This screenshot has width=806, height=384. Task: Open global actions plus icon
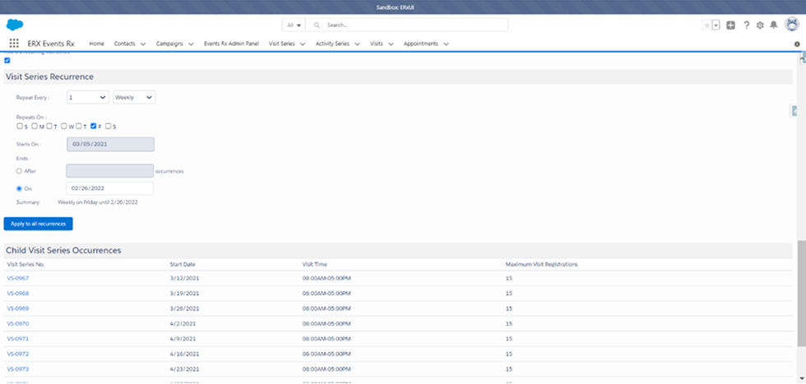[731, 25]
